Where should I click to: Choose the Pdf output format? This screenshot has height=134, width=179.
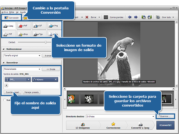[x=24, y=26]
